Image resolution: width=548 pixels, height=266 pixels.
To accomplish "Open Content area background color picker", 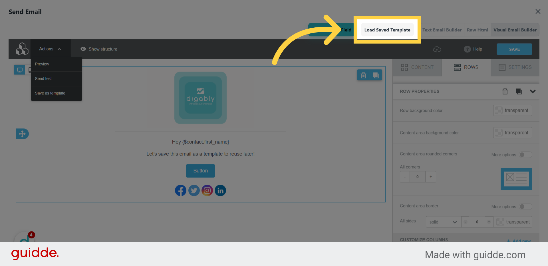I will coord(513,133).
